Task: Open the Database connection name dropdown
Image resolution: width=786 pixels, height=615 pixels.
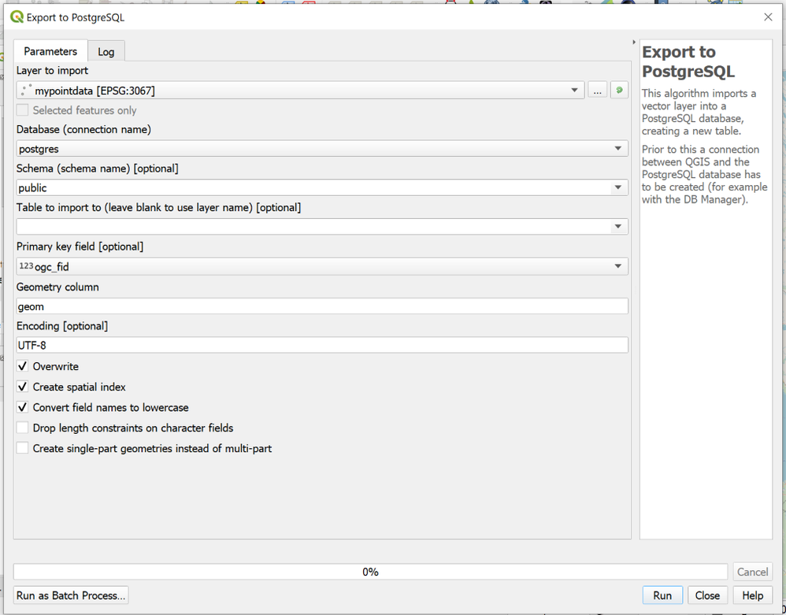Action: pyautogui.click(x=322, y=148)
